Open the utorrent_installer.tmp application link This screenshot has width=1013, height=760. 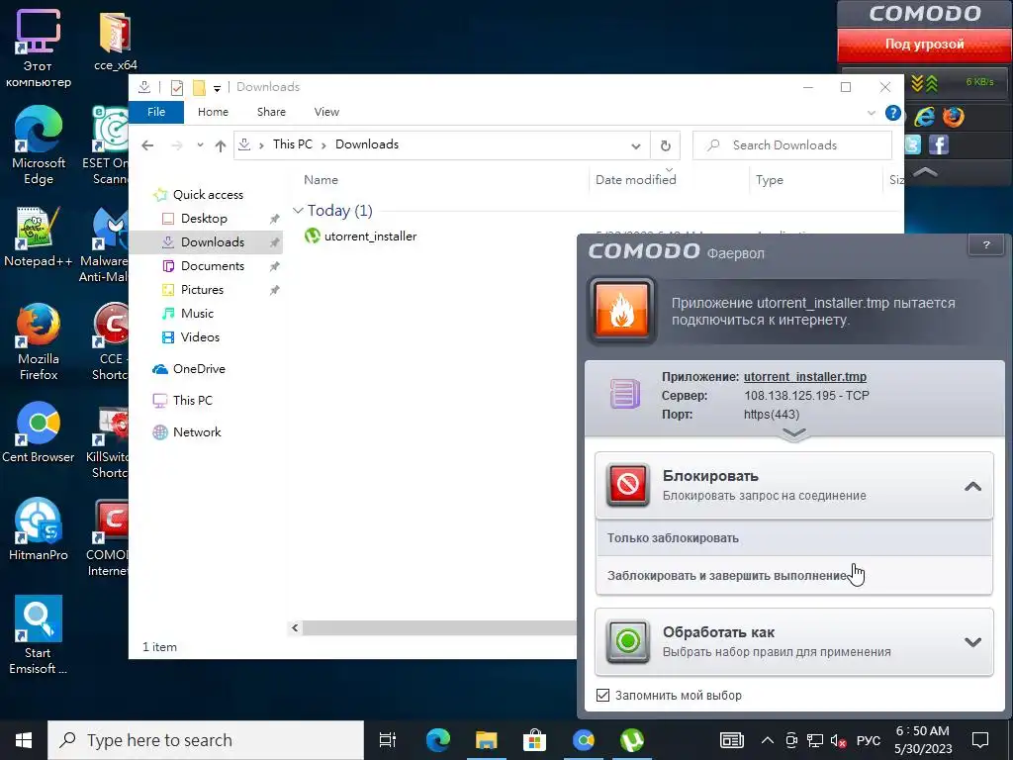pos(805,377)
